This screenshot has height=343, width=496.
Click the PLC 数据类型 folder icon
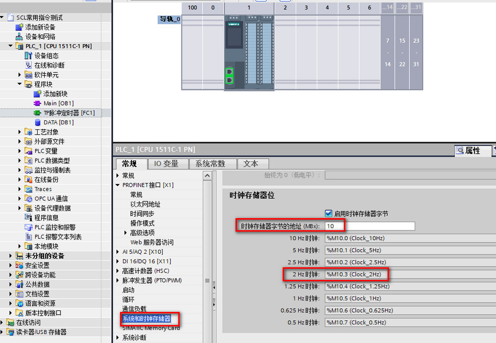point(28,160)
